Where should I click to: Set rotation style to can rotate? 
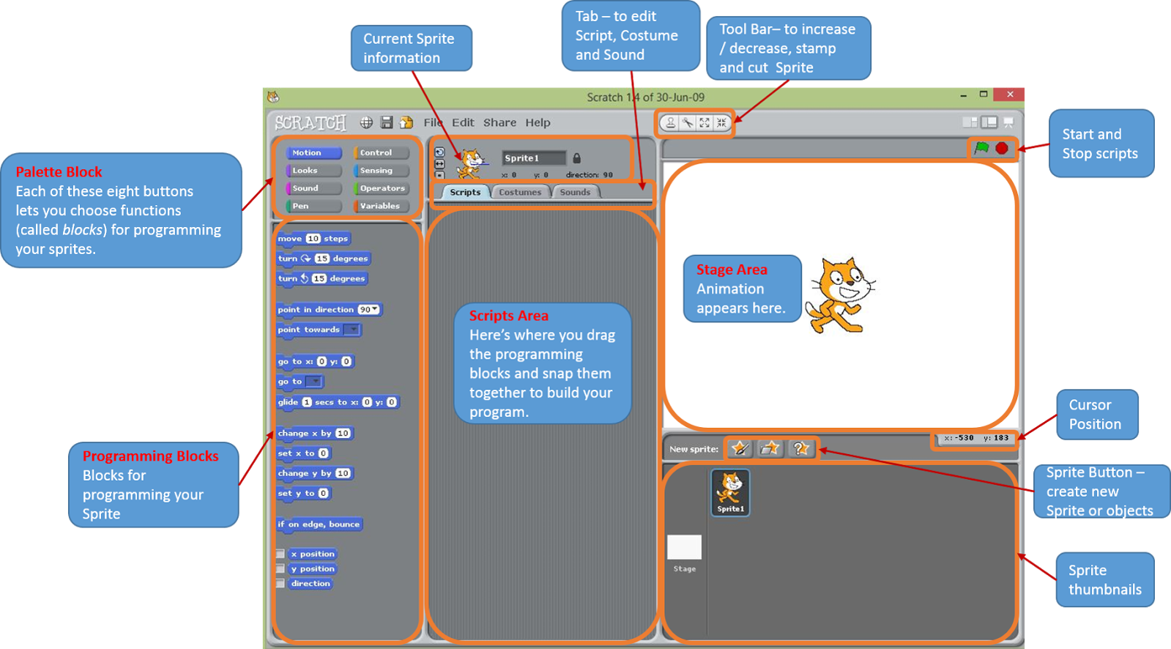click(x=439, y=152)
